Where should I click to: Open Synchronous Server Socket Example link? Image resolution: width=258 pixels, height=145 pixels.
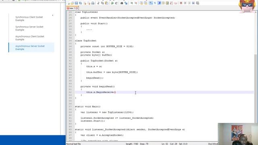click(29, 28)
